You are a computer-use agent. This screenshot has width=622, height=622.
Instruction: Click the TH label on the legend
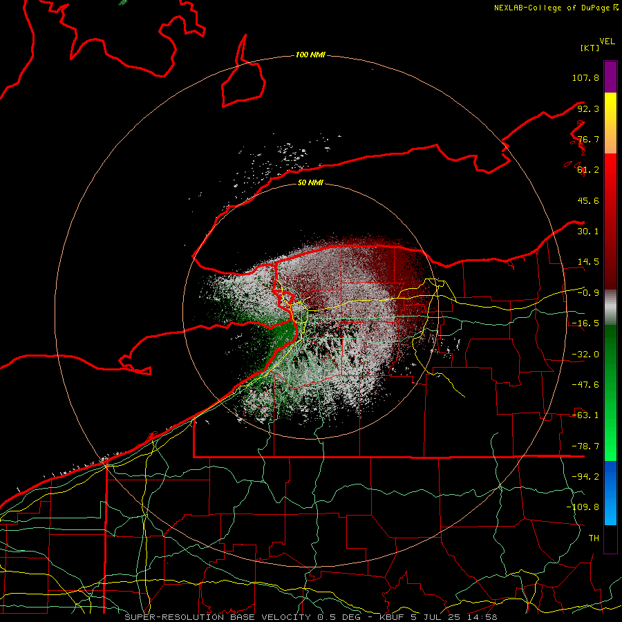pos(594,538)
